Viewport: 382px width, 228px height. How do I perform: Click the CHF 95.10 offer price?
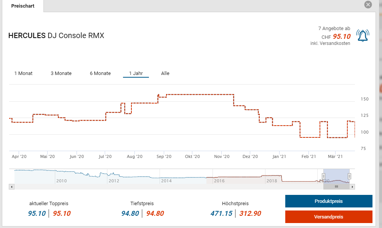click(341, 37)
